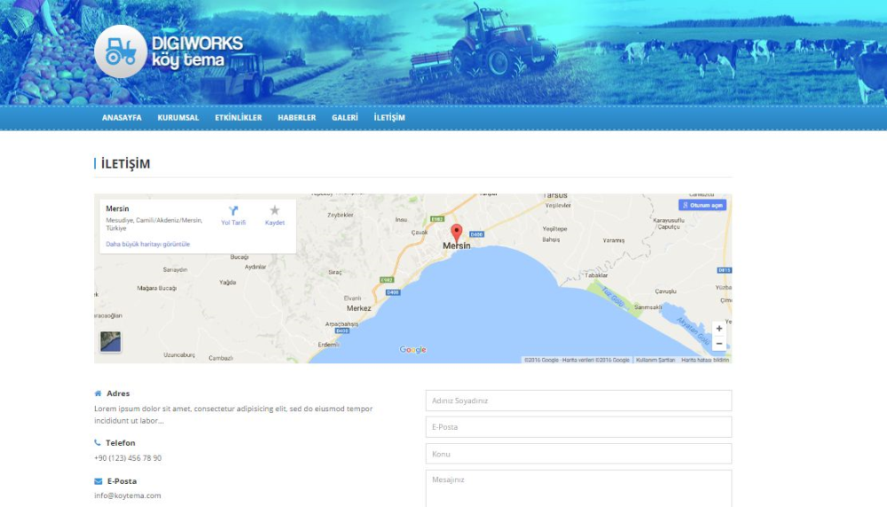Click the envelope icon beside E-Posta
Screen dimensions: 887x507
(x=98, y=481)
